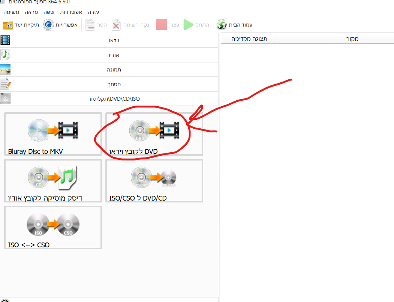Expand the וידאו (Video) category
The width and height of the screenshot is (394, 302).
pyautogui.click(x=109, y=40)
